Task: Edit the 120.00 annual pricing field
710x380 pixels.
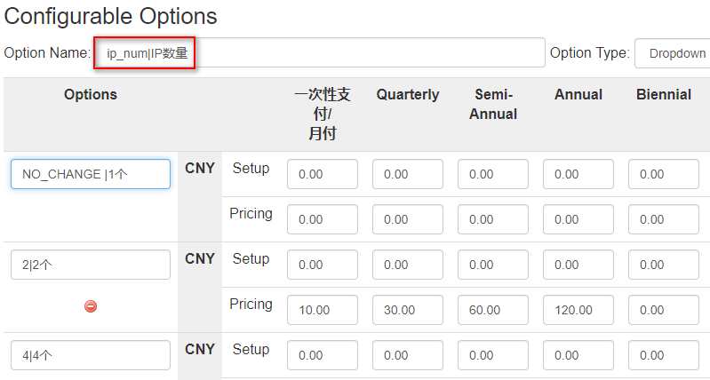Action: (578, 310)
